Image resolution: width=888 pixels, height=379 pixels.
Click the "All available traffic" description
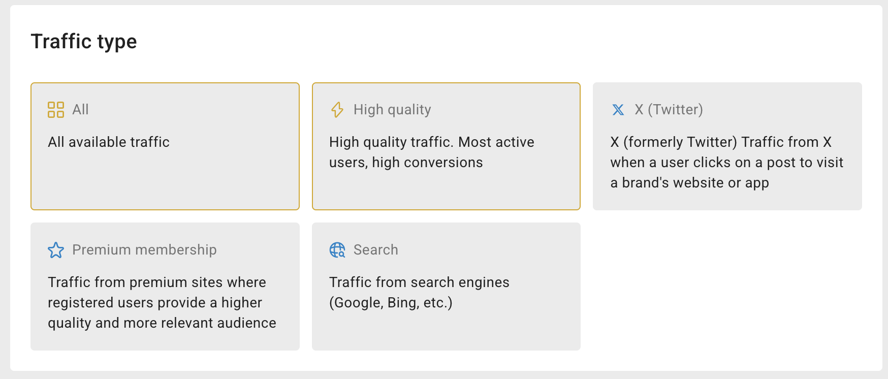tap(109, 142)
